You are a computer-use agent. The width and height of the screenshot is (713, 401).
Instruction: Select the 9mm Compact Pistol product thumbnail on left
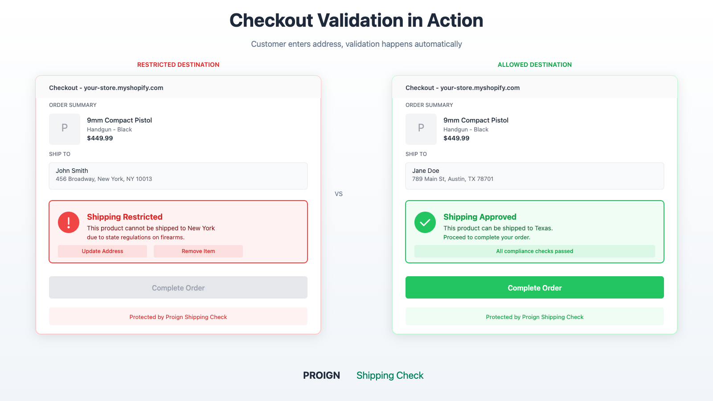64,129
